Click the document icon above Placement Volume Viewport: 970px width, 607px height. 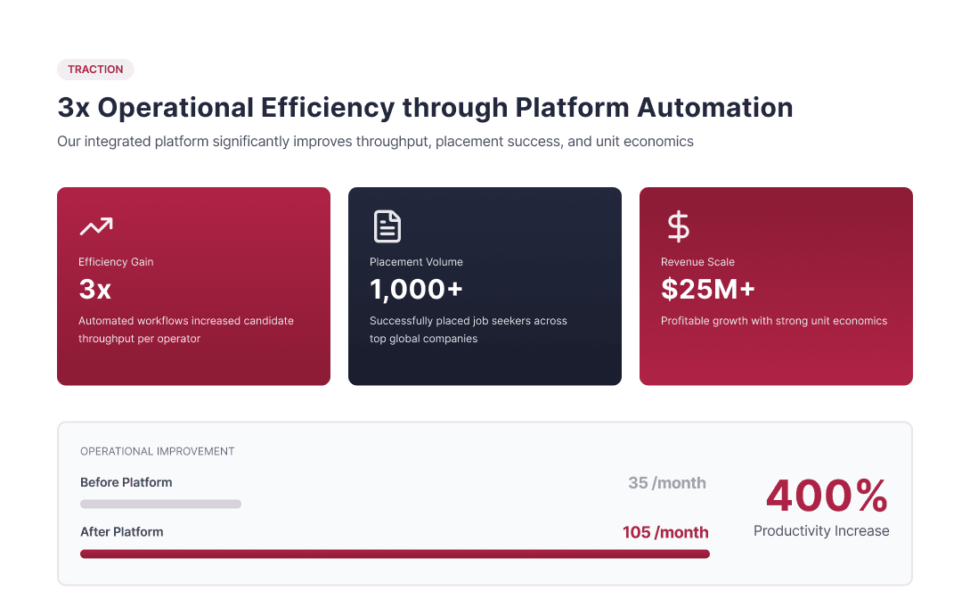387,226
